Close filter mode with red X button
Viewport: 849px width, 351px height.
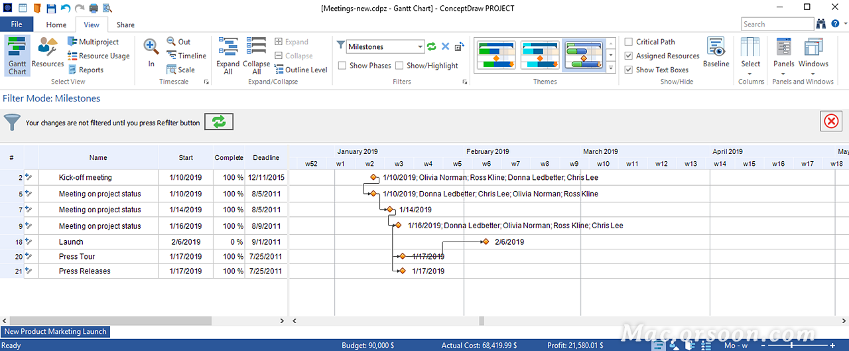point(830,121)
